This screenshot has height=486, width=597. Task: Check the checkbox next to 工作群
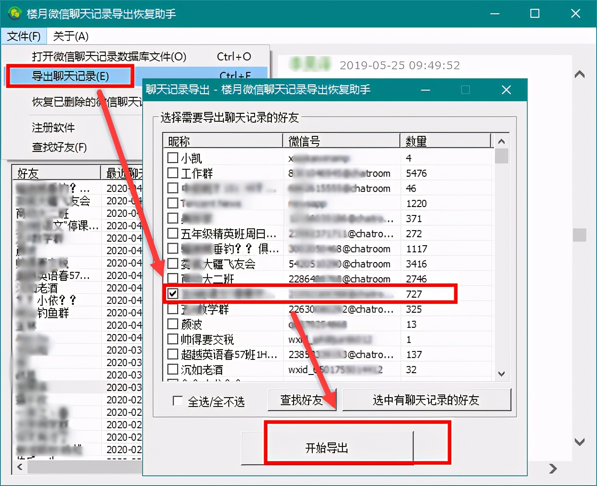pyautogui.click(x=172, y=173)
